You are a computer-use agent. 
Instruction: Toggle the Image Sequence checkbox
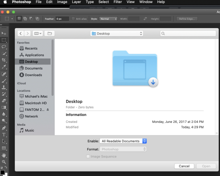88,156
